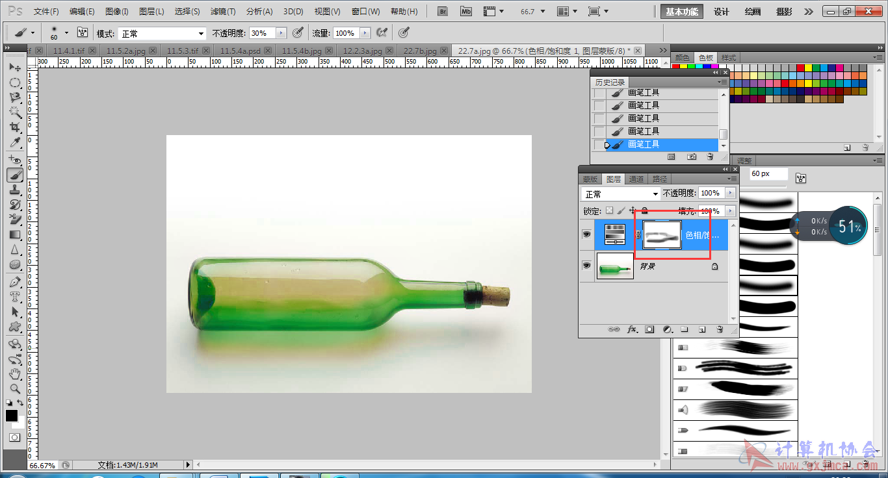Switch to the 基本功能 workspace
The height and width of the screenshot is (478, 888).
click(682, 12)
